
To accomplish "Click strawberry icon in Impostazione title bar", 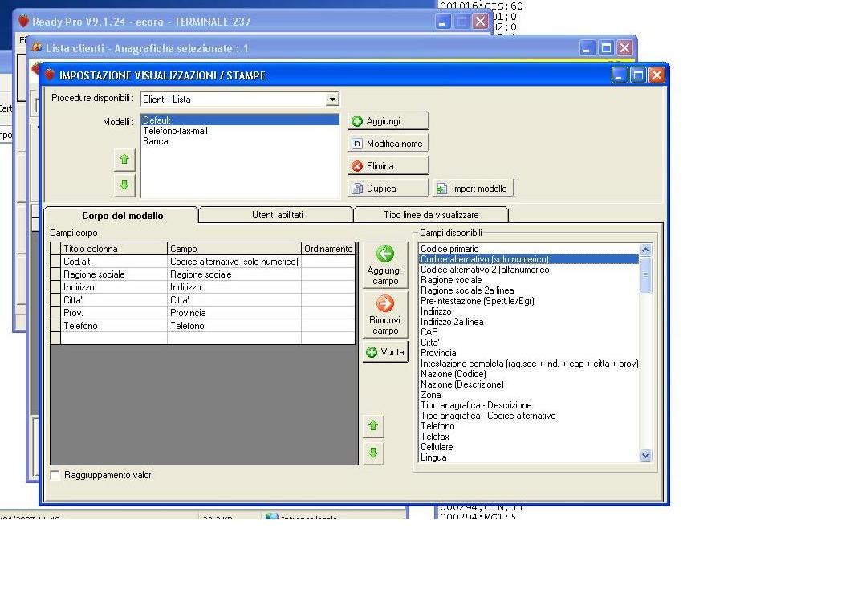I will tap(50, 75).
